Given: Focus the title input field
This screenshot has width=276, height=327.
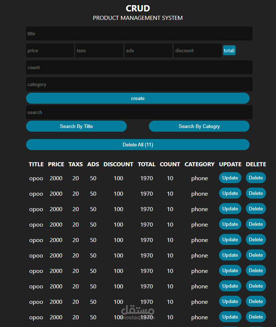Looking at the screenshot, I should [x=139, y=33].
